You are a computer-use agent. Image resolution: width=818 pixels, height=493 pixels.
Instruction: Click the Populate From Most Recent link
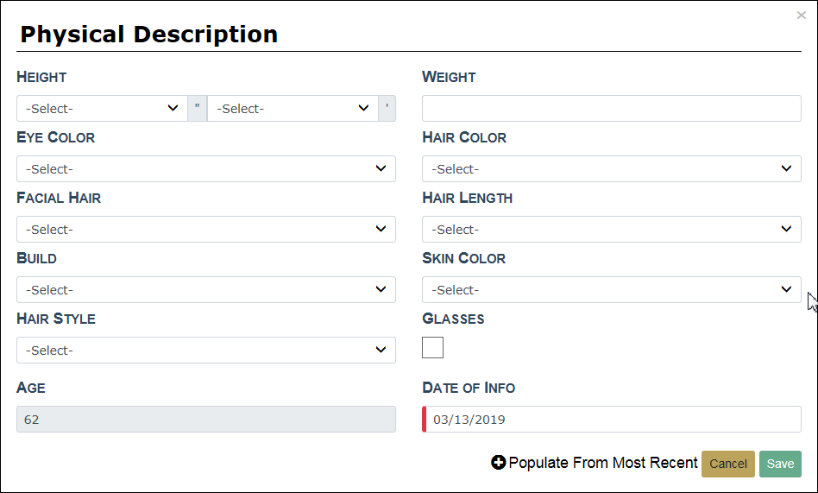(602, 463)
